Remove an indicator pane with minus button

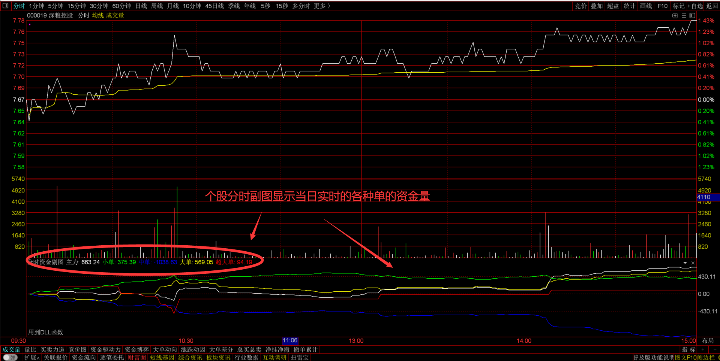[714, 349]
